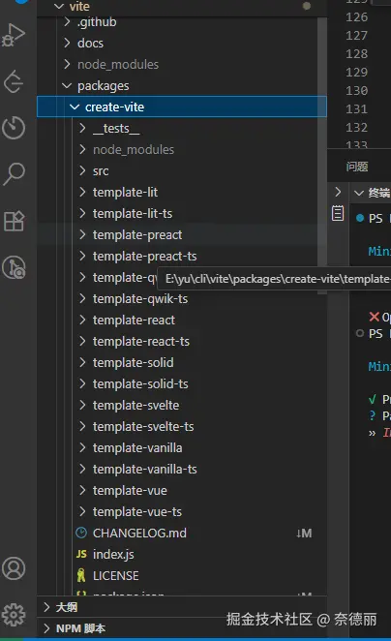
Task: Click the CHANGELOG.md clock icon
Action: (81, 533)
